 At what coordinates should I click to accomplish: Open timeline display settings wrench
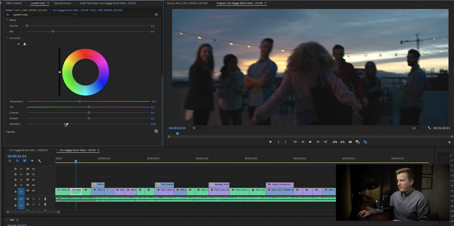(x=39, y=161)
